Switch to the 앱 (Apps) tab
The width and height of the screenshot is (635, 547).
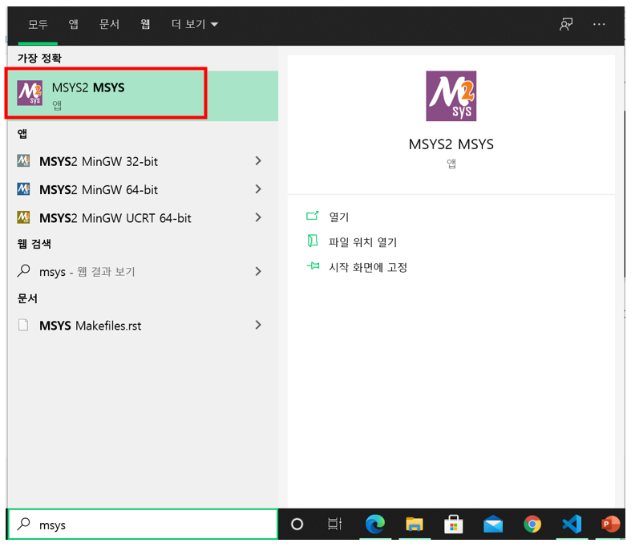coord(73,24)
